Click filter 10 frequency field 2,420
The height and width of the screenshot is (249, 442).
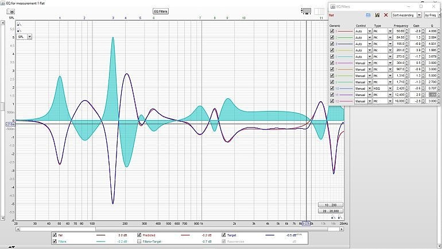pos(399,89)
